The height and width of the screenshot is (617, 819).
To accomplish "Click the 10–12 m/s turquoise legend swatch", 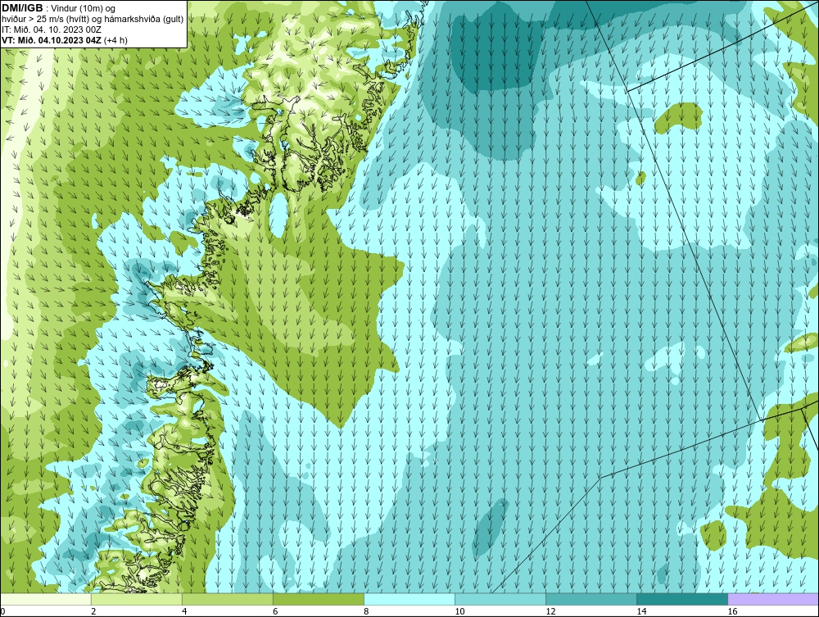I will [500, 599].
